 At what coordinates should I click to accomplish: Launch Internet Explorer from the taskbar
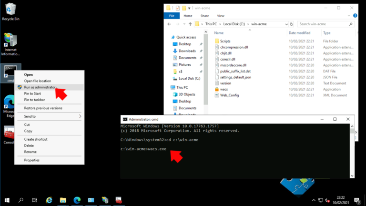(x=49, y=200)
